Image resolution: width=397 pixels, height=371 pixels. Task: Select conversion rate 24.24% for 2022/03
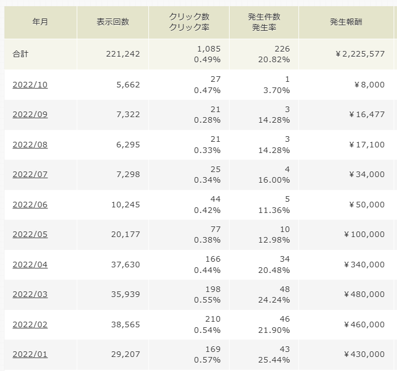click(x=274, y=300)
